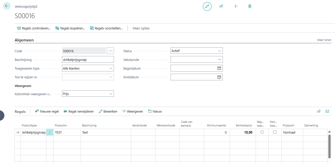Click the share icon in header

tap(221, 6)
